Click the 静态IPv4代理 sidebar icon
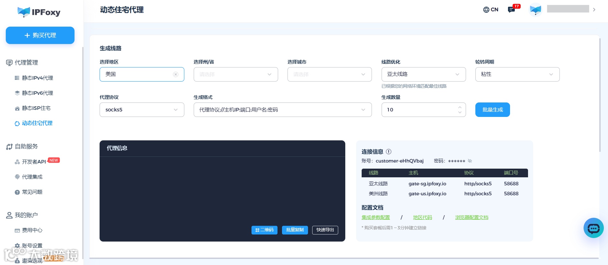The width and height of the screenshot is (608, 265). tap(17, 78)
